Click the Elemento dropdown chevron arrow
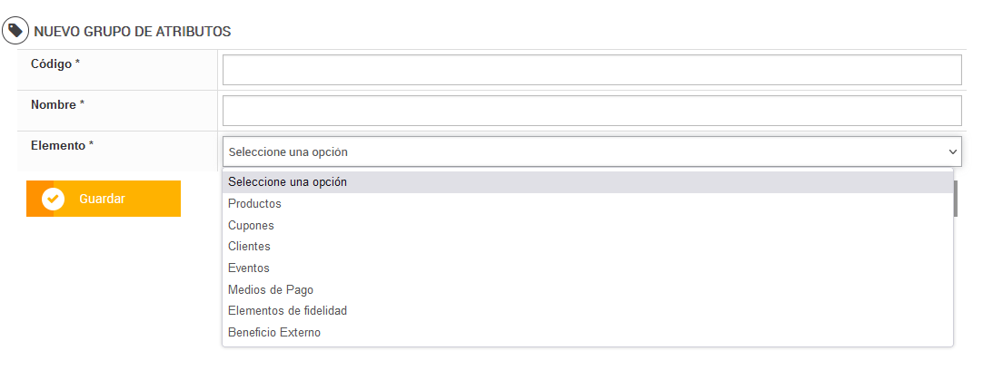This screenshot has height=390, width=983. [952, 151]
